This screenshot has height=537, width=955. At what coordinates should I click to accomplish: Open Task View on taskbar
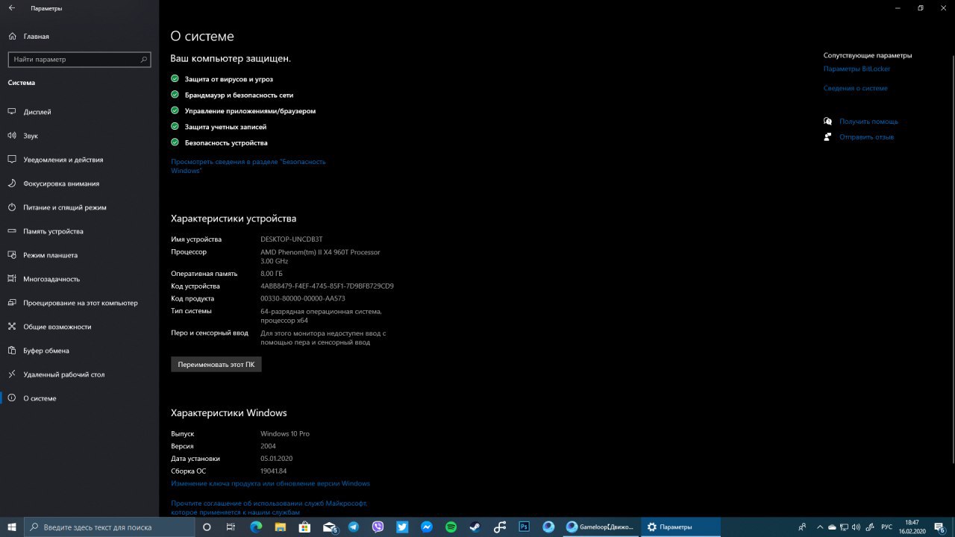(x=231, y=527)
